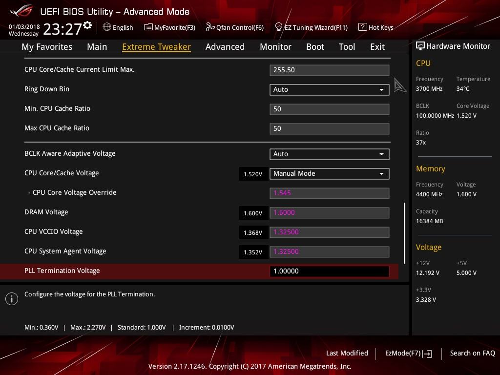The image size is (500, 375).
Task: Edit the PLL Termination Voltage field
Action: pyautogui.click(x=329, y=271)
